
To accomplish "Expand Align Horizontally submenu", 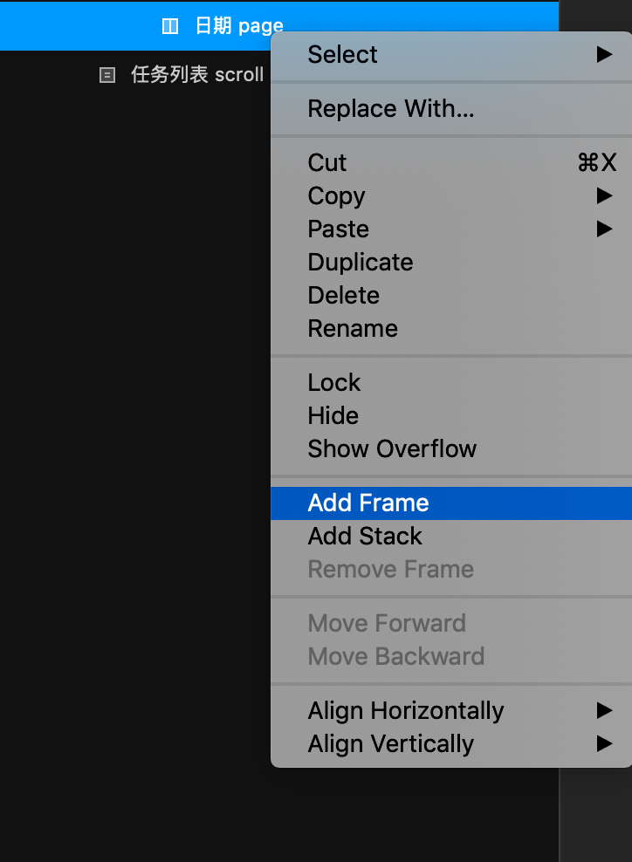I will (604, 710).
